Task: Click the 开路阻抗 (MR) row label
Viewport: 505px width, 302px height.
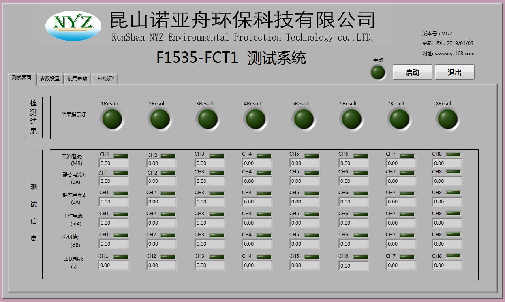Action: pos(72,160)
